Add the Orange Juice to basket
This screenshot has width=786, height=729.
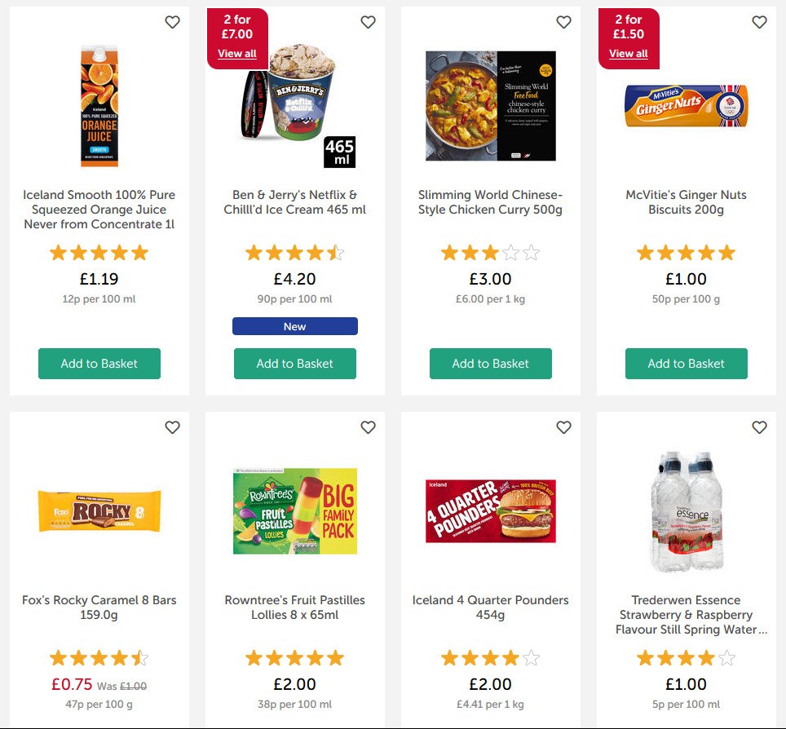point(99,364)
